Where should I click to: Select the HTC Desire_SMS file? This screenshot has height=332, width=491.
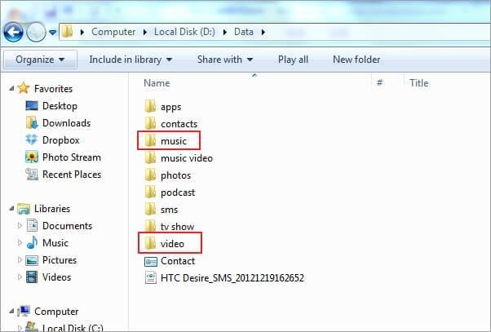[223, 278]
